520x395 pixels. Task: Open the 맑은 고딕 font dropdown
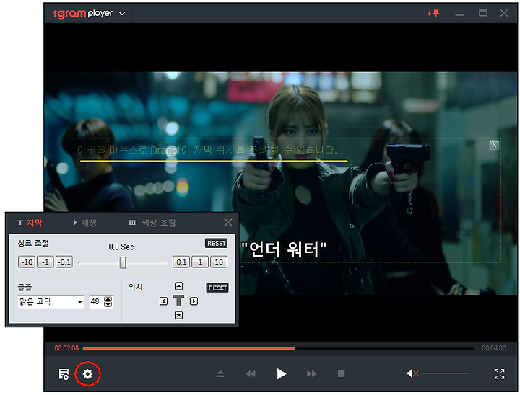51,301
